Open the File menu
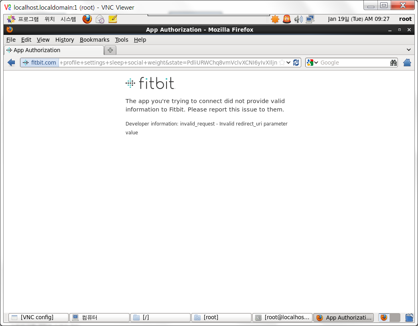 [x=11, y=40]
